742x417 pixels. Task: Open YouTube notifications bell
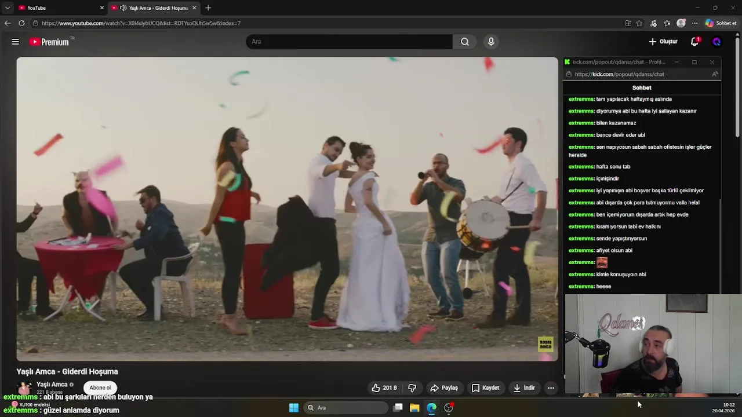click(x=695, y=42)
